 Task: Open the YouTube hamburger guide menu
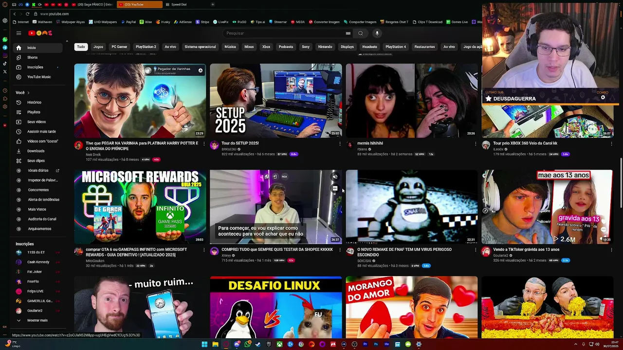point(18,33)
